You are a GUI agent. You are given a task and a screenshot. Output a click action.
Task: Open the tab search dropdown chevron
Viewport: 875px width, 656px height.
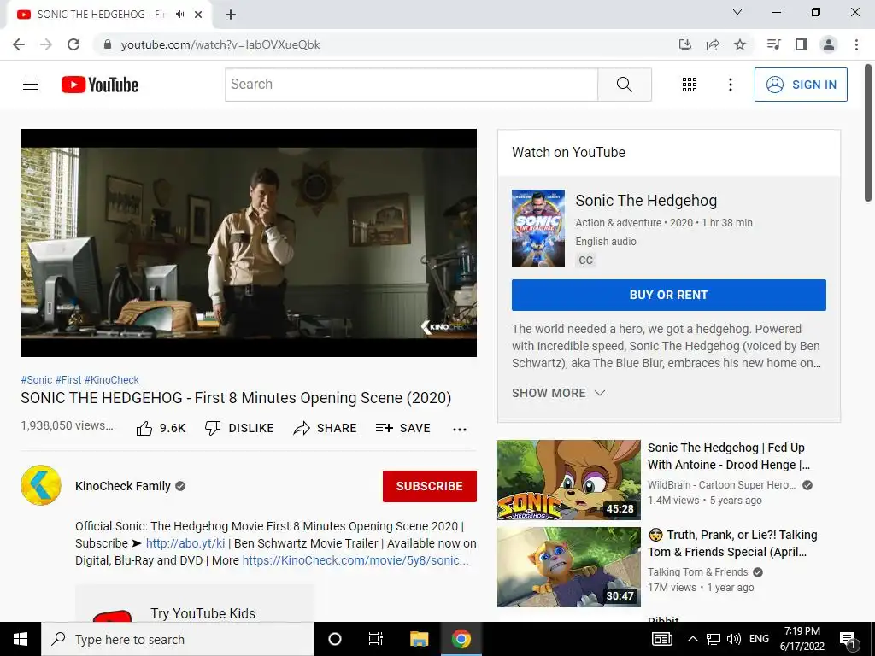[737, 12]
